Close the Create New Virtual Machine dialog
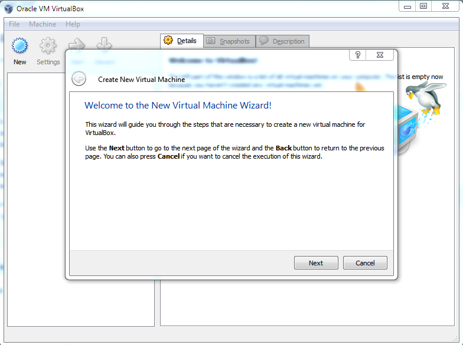Image resolution: width=463 pixels, height=345 pixels. pyautogui.click(x=380, y=55)
